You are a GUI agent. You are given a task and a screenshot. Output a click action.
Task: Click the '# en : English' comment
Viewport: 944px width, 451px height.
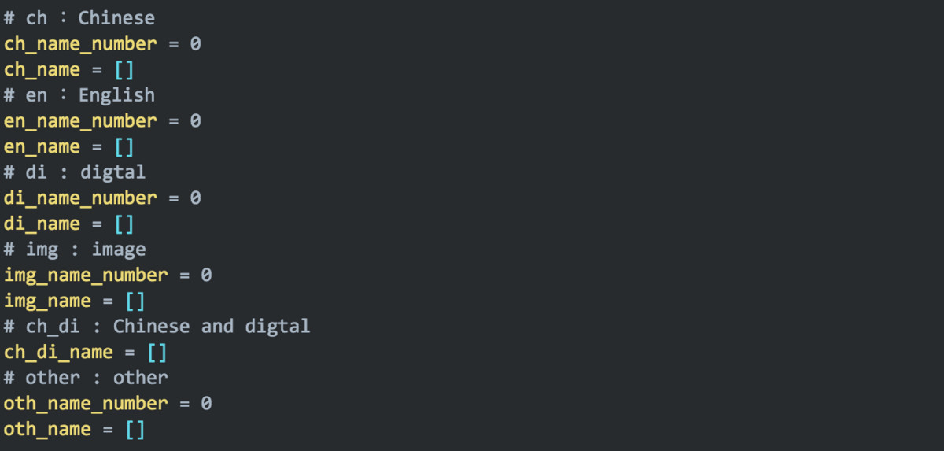coord(79,95)
